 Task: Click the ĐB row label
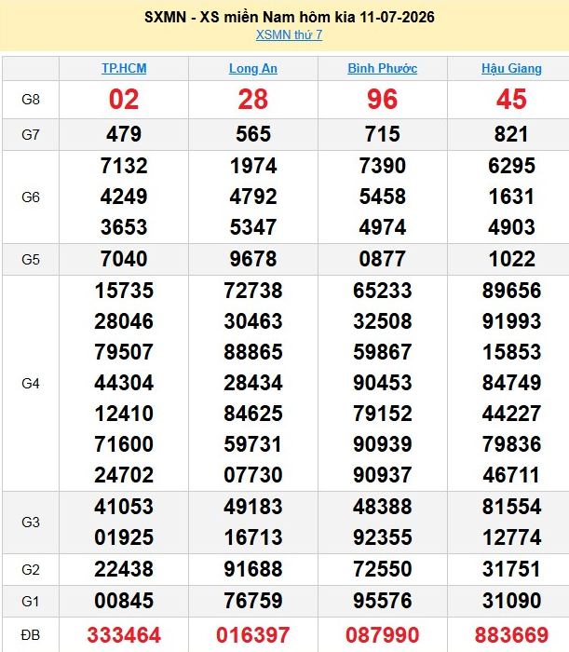click(x=31, y=635)
